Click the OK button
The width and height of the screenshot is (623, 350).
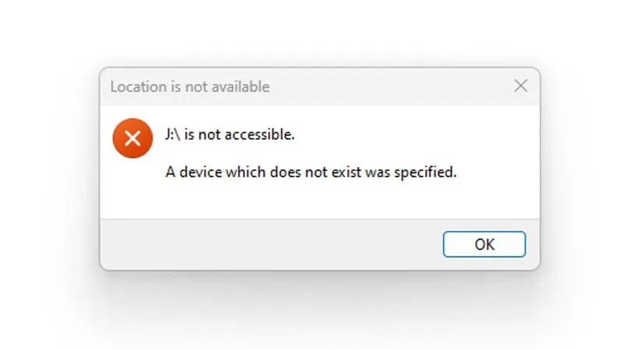484,244
